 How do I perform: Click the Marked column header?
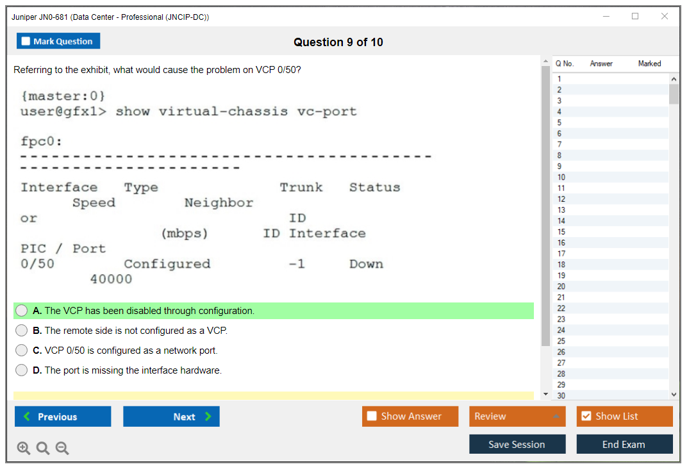(x=649, y=63)
